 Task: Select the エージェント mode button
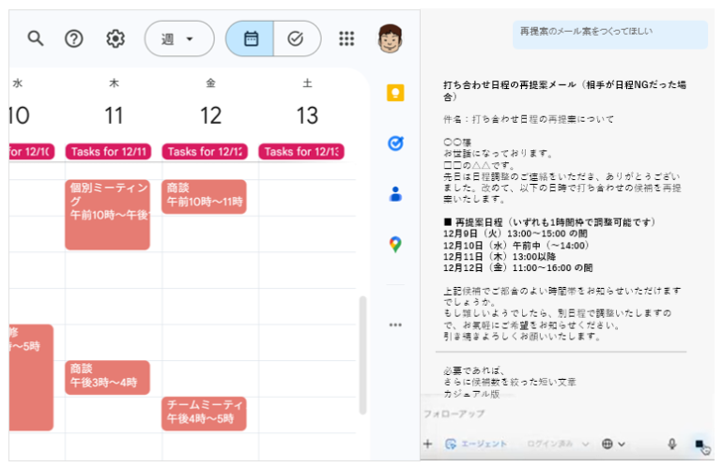[476, 444]
